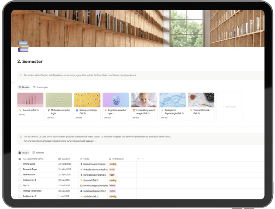The width and height of the screenshot is (275, 209).
Task: Click the medal icon beside Motivationspsychologie card title
Action: click(x=49, y=110)
